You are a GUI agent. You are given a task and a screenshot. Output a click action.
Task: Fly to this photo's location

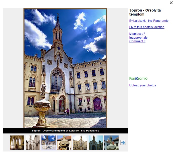(x=147, y=27)
